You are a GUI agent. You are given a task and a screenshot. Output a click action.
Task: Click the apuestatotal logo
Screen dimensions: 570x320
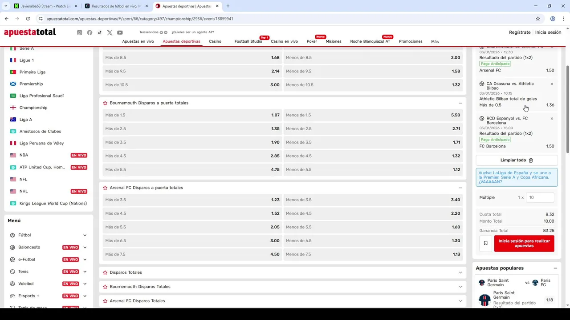(x=30, y=32)
